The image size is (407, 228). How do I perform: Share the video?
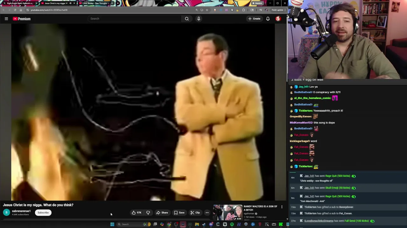[162, 213]
